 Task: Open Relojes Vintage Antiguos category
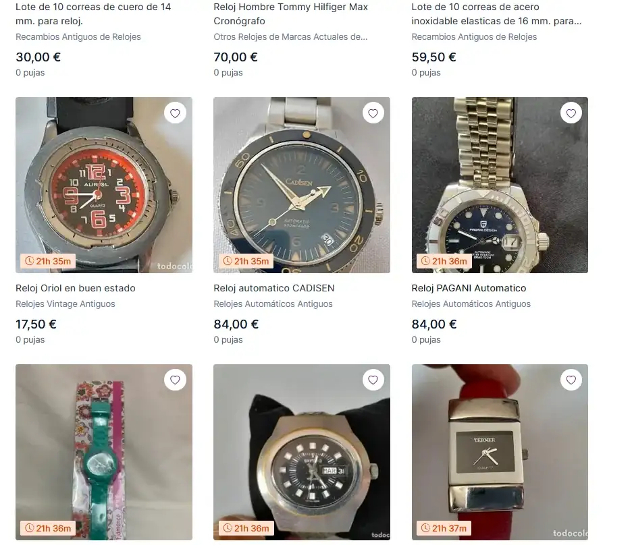(x=65, y=304)
